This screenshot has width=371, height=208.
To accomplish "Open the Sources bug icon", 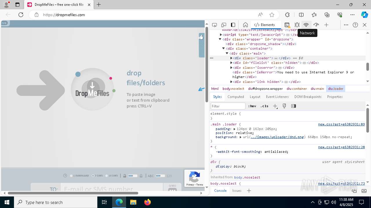I will pos(297,25).
